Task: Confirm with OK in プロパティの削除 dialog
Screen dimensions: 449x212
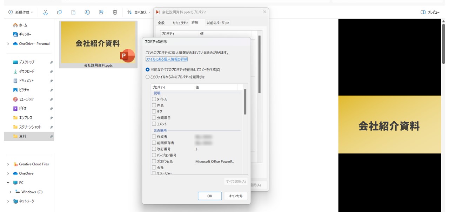Action: pyautogui.click(x=210, y=196)
